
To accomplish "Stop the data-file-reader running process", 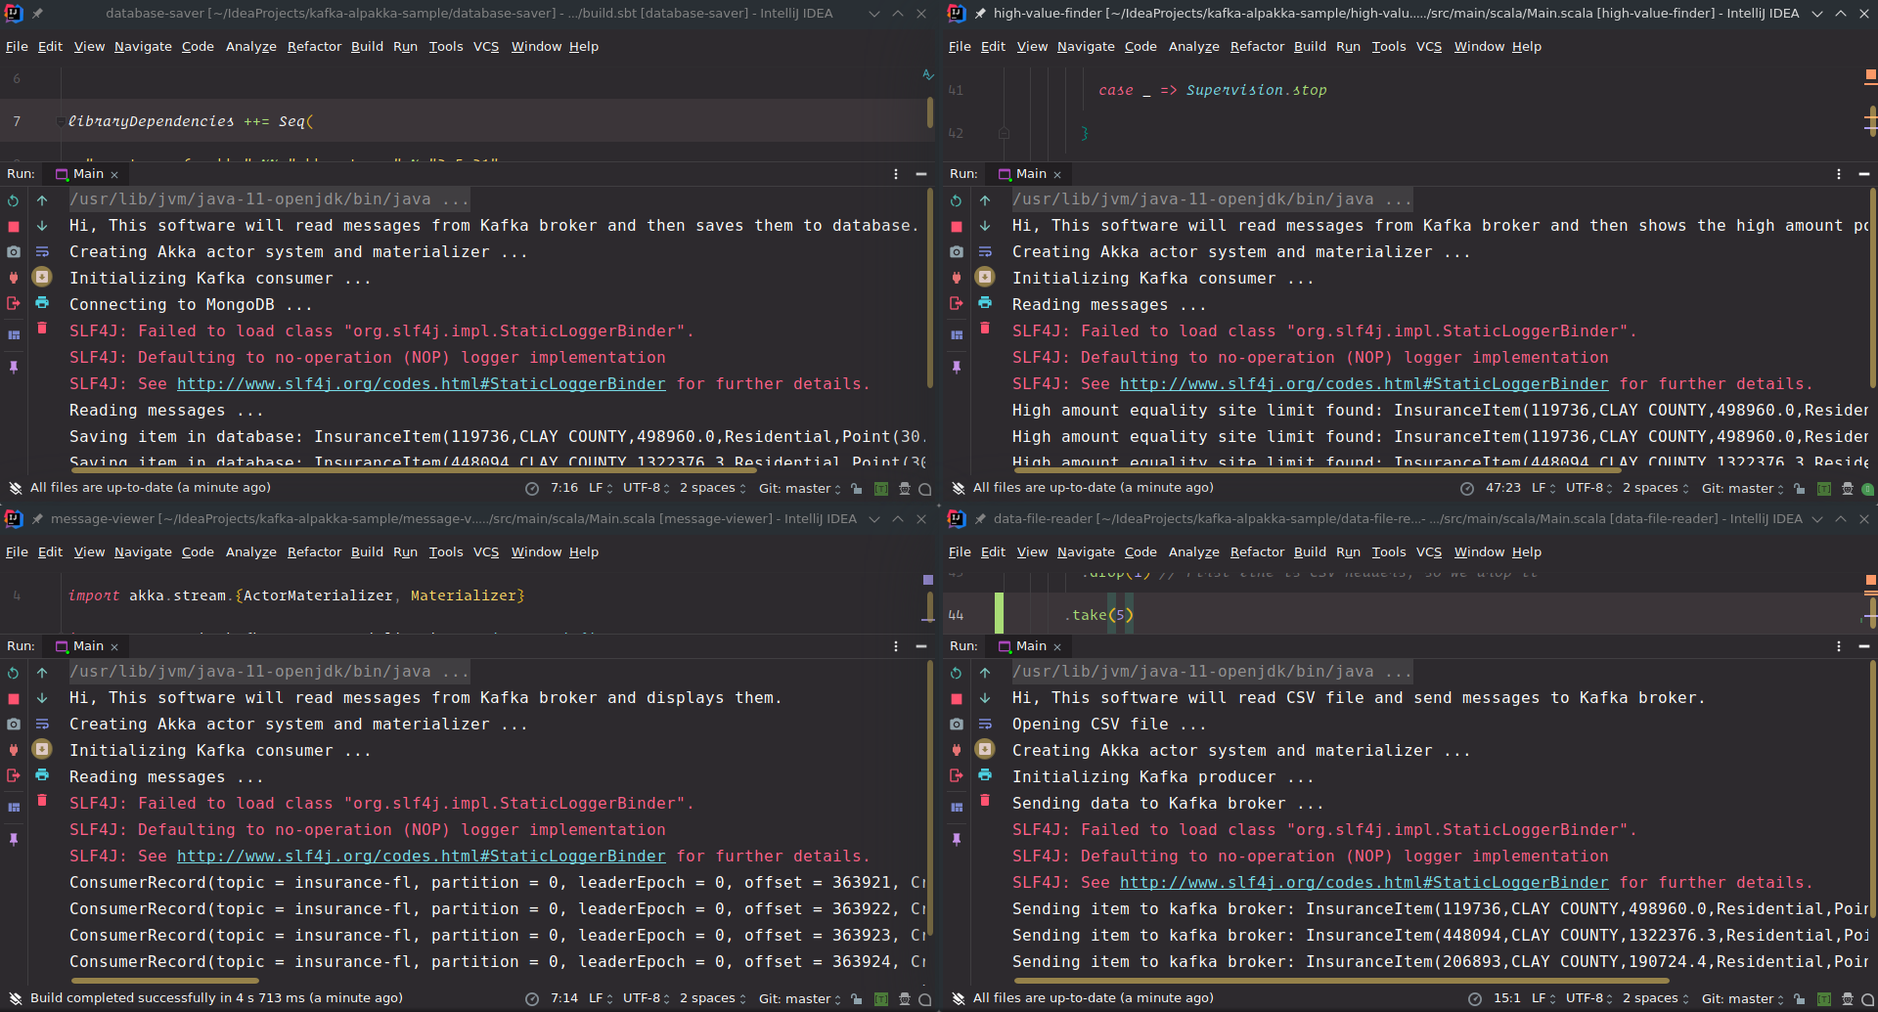I will point(957,698).
